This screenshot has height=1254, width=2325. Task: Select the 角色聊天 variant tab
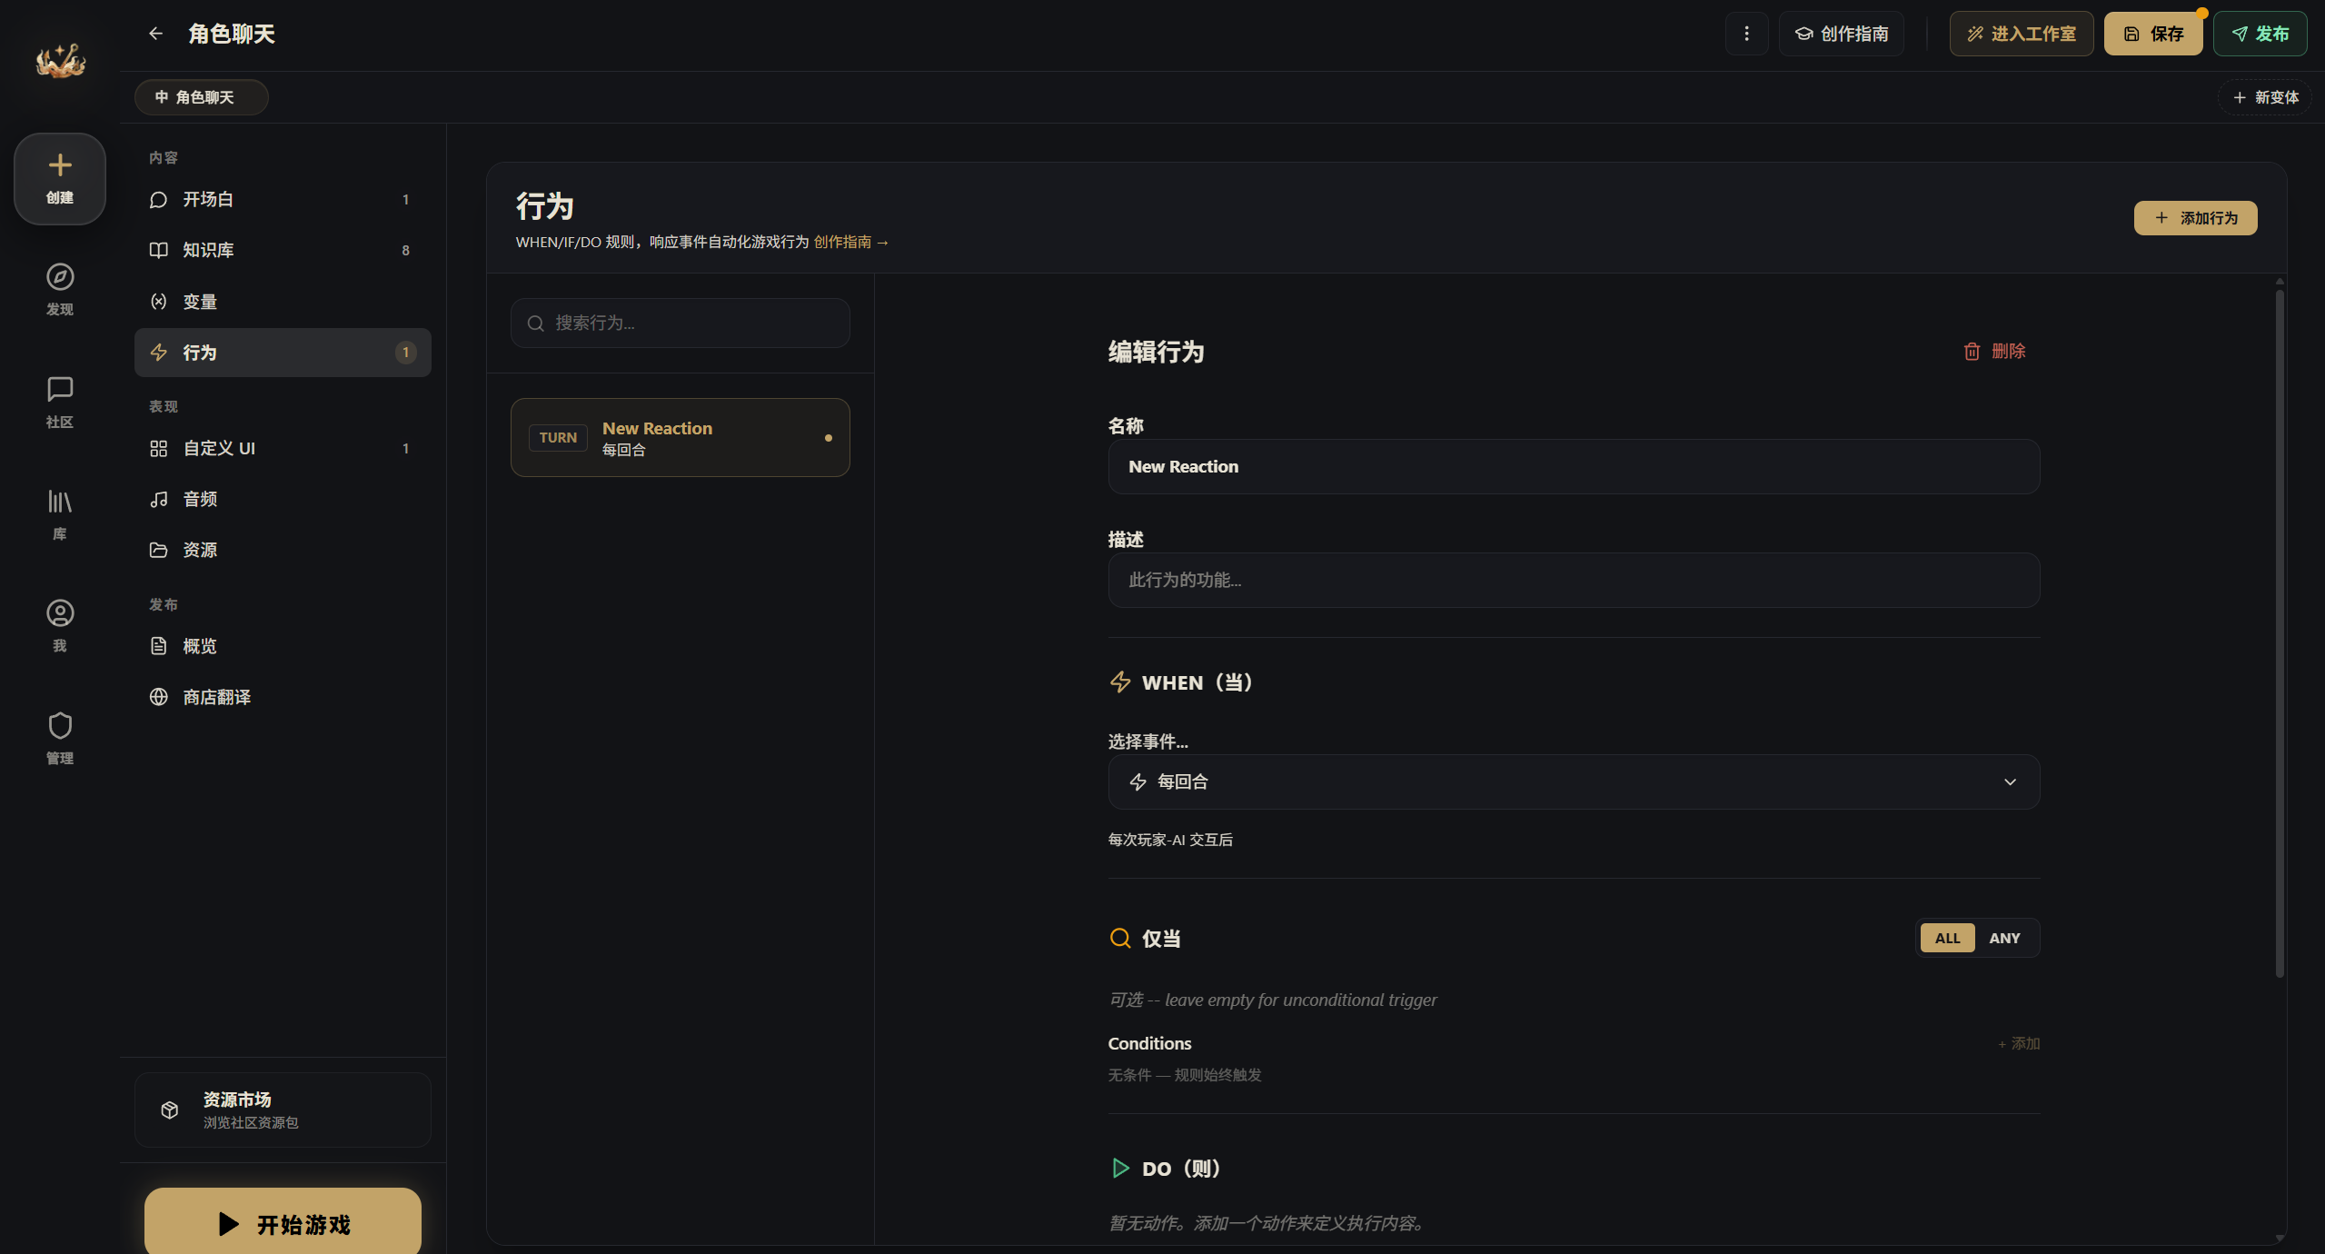pos(202,97)
